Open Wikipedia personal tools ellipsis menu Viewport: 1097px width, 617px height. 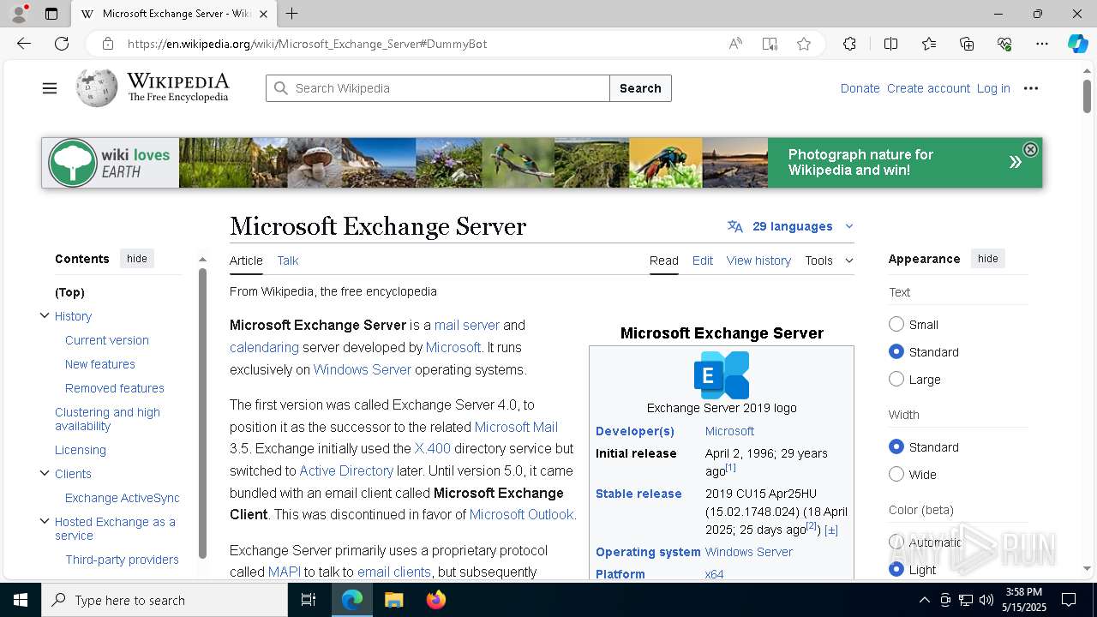click(1031, 88)
